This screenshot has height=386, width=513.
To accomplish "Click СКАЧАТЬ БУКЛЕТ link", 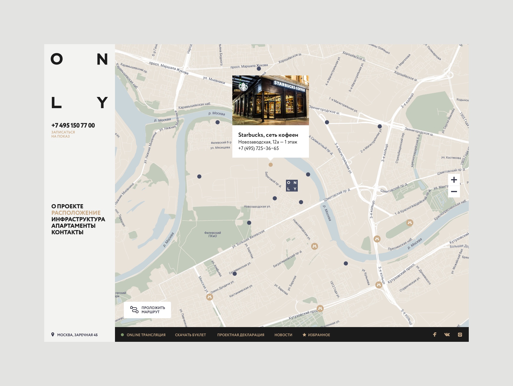I will point(190,335).
